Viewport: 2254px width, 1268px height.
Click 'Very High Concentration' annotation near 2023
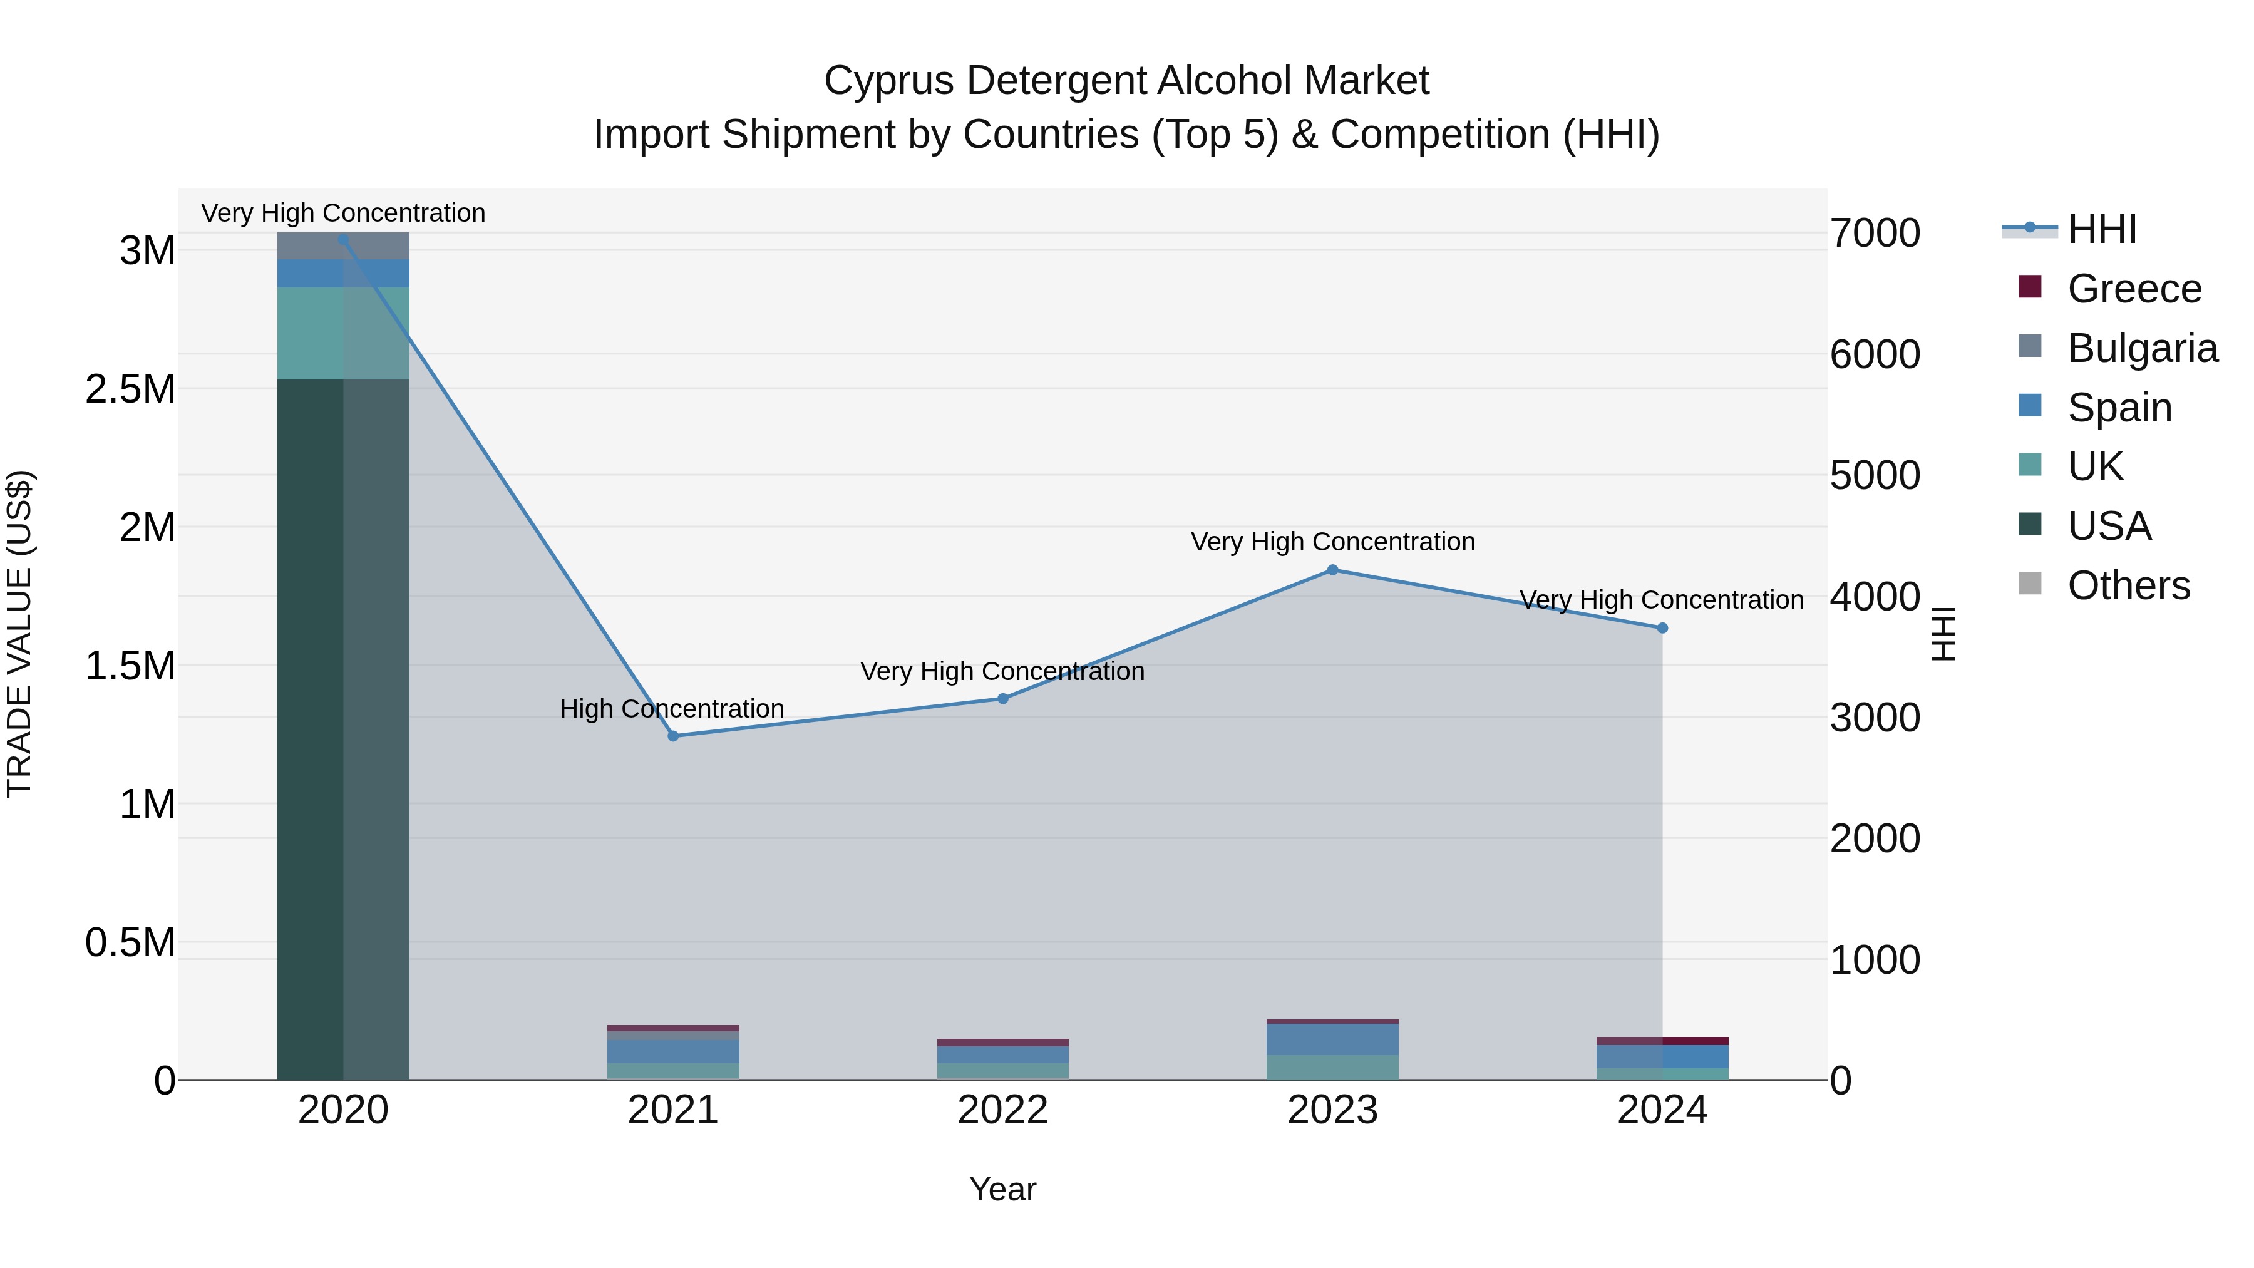pyautogui.click(x=1332, y=542)
